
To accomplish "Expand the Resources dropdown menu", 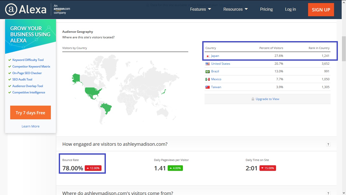I will coord(236,9).
